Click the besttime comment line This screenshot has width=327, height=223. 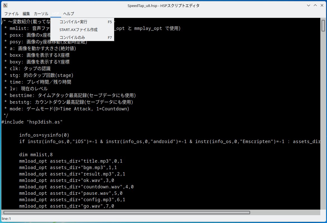click(x=70, y=95)
